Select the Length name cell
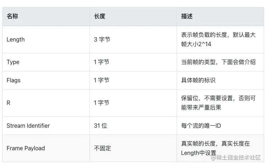266x166 pixels. (16, 39)
